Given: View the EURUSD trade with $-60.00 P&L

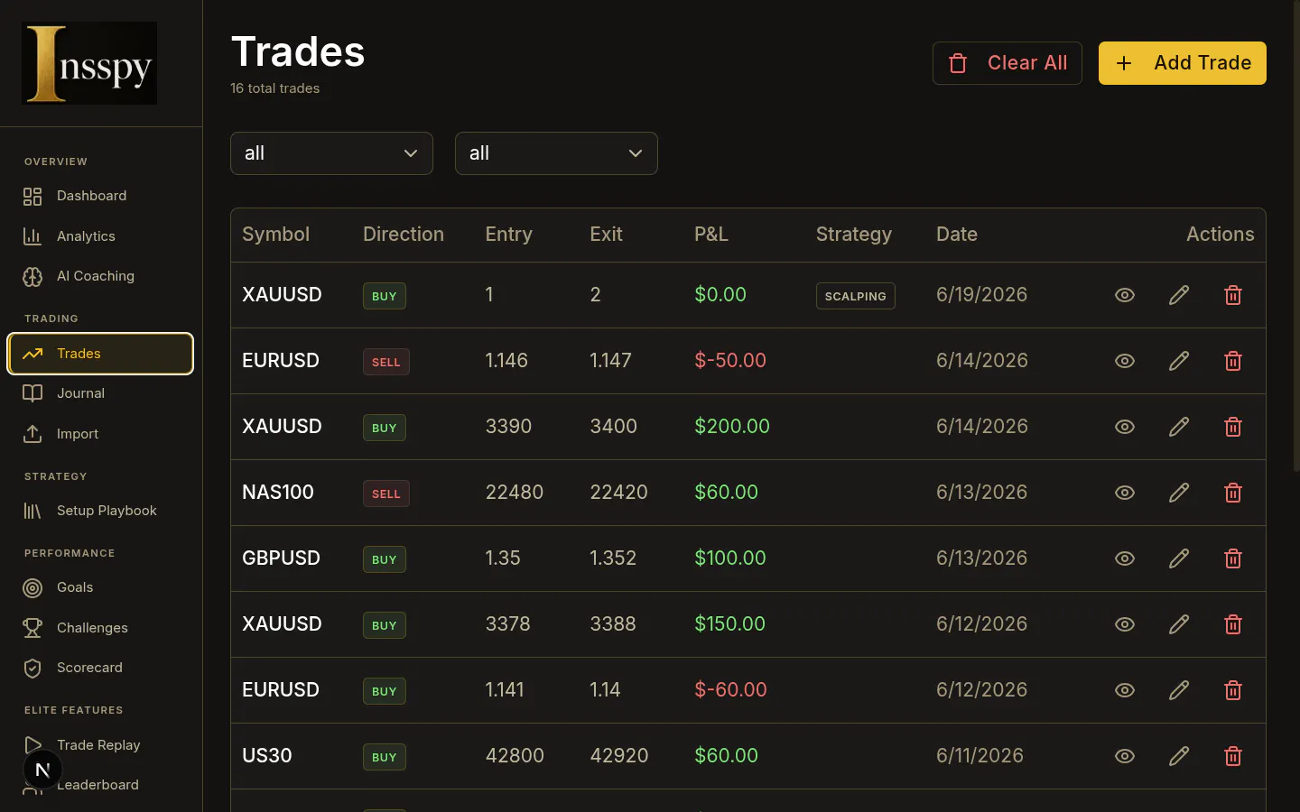Looking at the screenshot, I should [1125, 690].
